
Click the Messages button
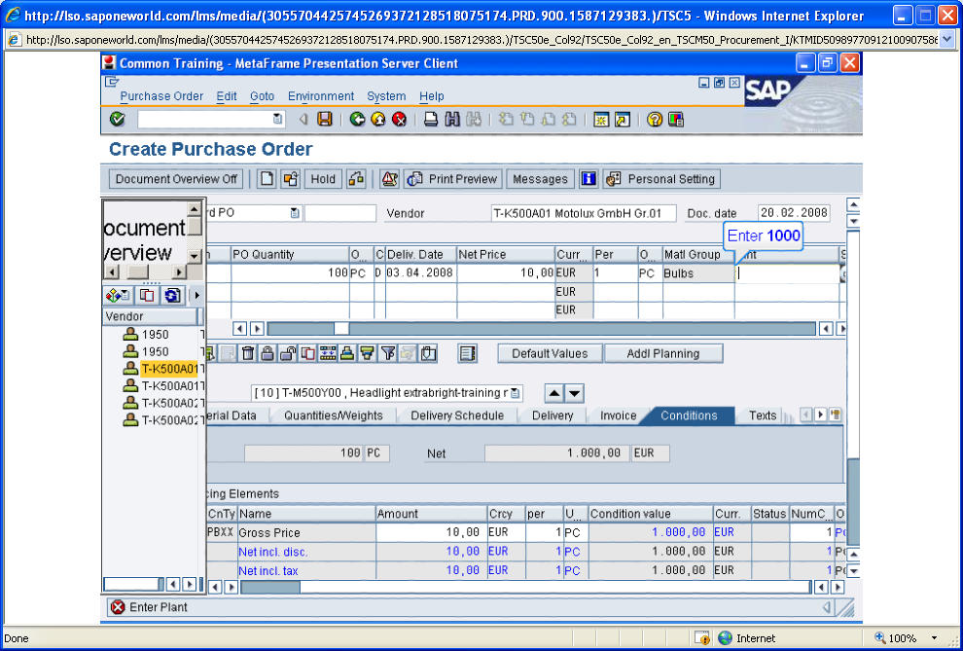tap(540, 179)
